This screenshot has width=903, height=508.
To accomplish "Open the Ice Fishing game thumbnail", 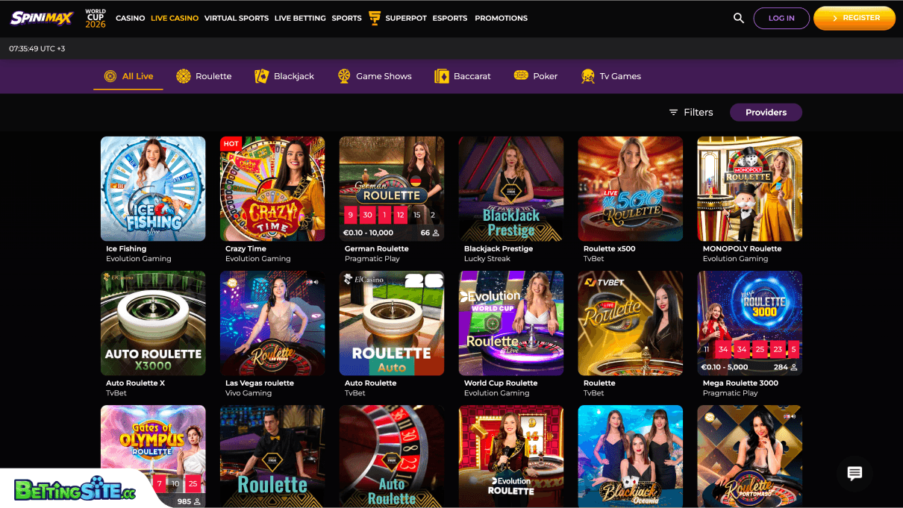I will pyautogui.click(x=153, y=189).
